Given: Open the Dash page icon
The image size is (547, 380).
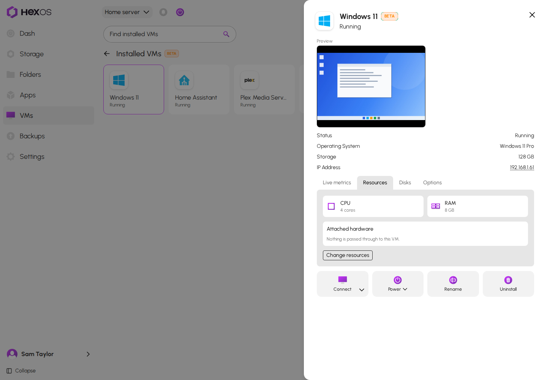Looking at the screenshot, I should tap(11, 33).
